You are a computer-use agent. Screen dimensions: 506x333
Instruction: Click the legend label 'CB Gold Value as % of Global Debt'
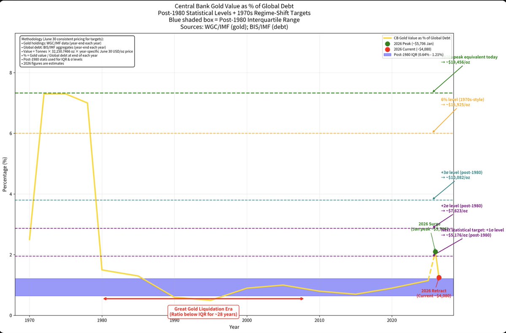(x=423, y=39)
